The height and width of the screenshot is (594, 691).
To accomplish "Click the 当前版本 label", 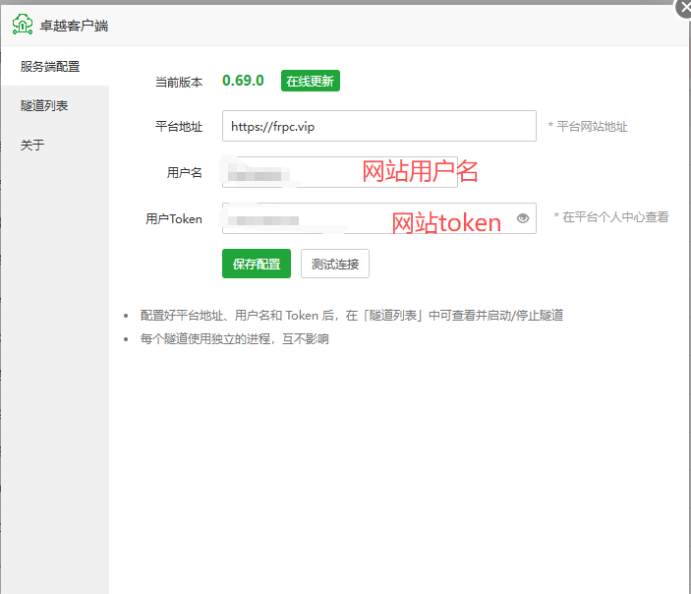I will coord(179,82).
